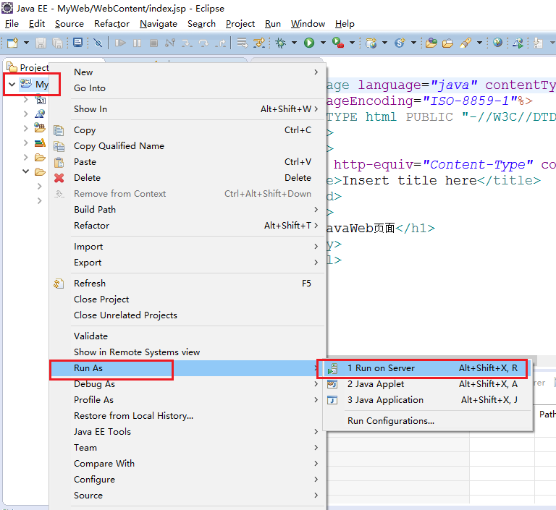Click the Copy icon in context menu
The image size is (556, 510).
coord(59,130)
